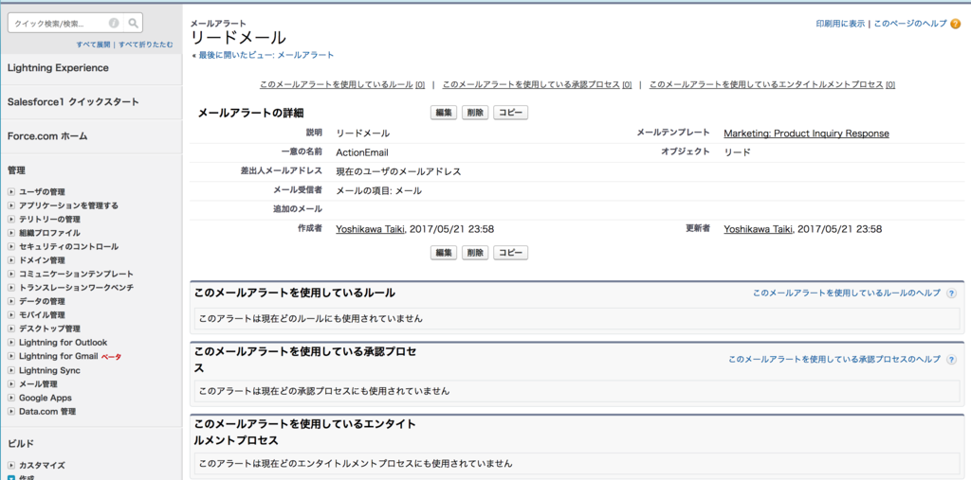
Task: Go back to 最後に開いたビュー: メールアラート
Action: (266, 55)
